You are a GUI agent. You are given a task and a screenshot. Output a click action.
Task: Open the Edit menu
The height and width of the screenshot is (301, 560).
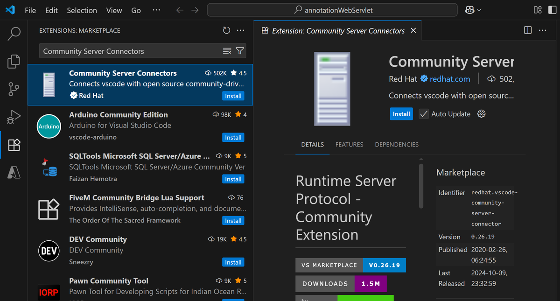point(52,10)
